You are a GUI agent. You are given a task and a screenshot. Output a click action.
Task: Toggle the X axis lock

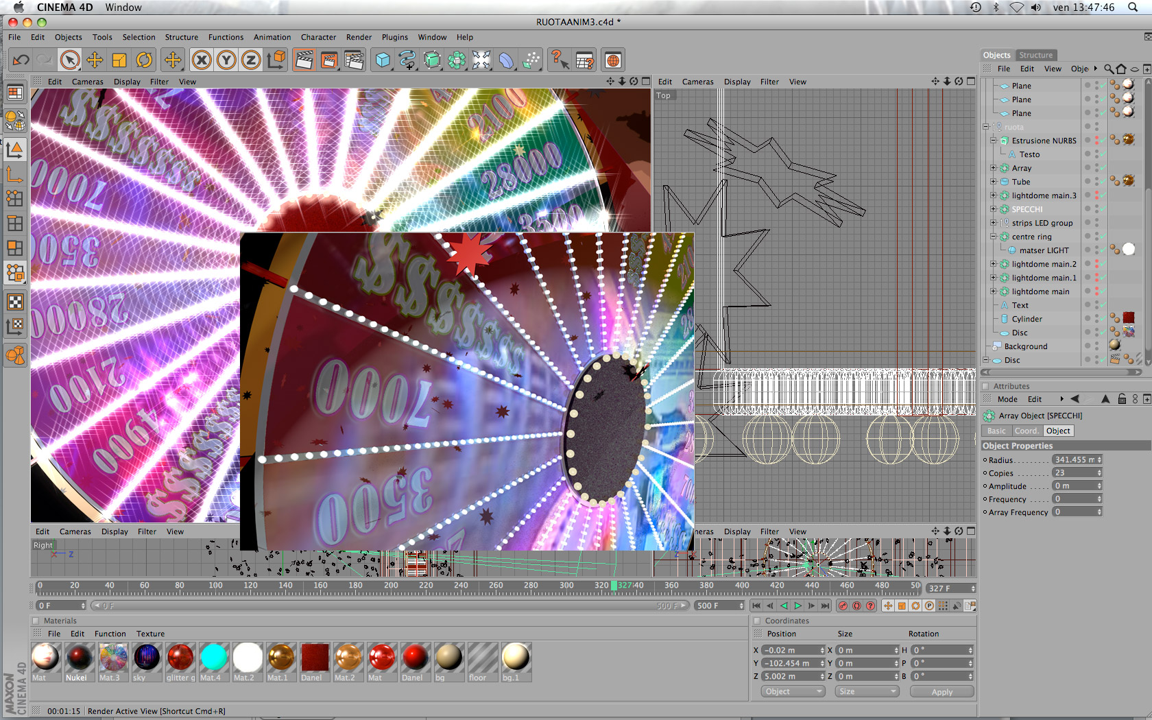pyautogui.click(x=202, y=60)
